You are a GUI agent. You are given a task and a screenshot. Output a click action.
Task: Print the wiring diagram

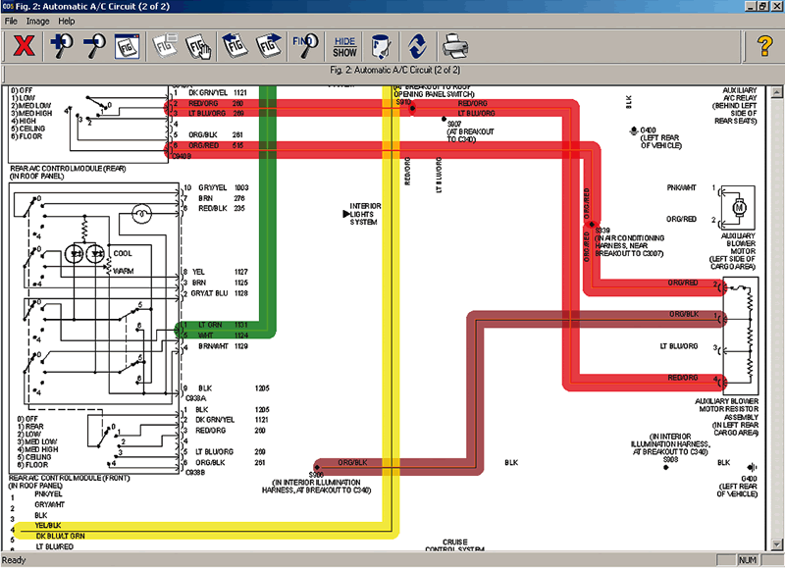(452, 46)
